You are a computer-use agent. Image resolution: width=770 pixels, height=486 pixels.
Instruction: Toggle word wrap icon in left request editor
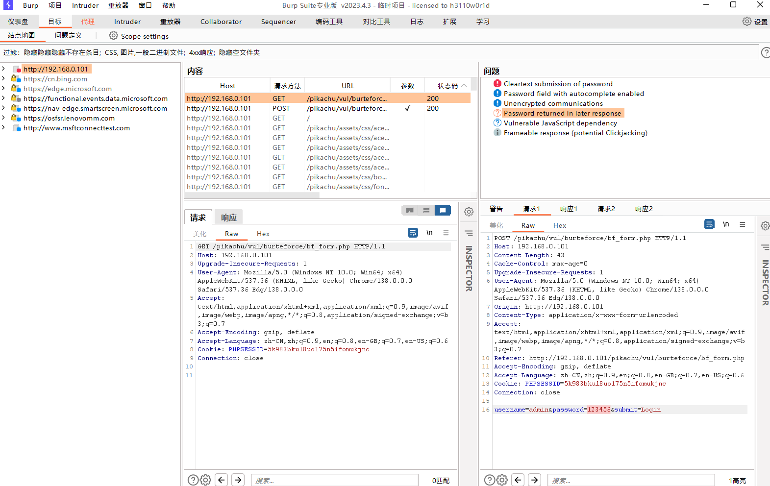[413, 233]
